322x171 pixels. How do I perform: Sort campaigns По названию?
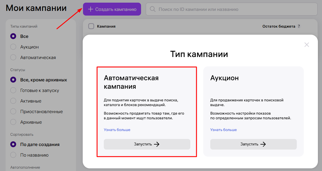[13, 155]
